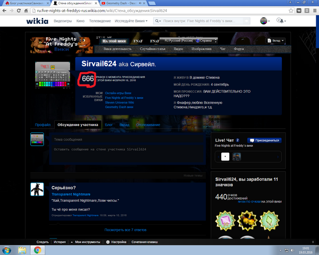Viewport: 319px width, 255px height.
Task: Open the Настройка gear icon
Action: (108, 242)
